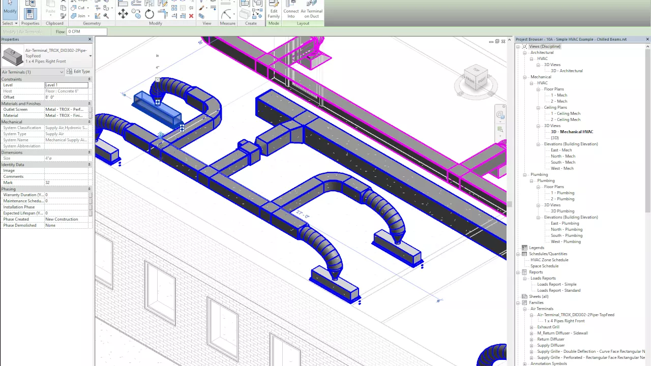Toggle the Properties palette ribbon icon
The image size is (651, 366).
(30, 14)
